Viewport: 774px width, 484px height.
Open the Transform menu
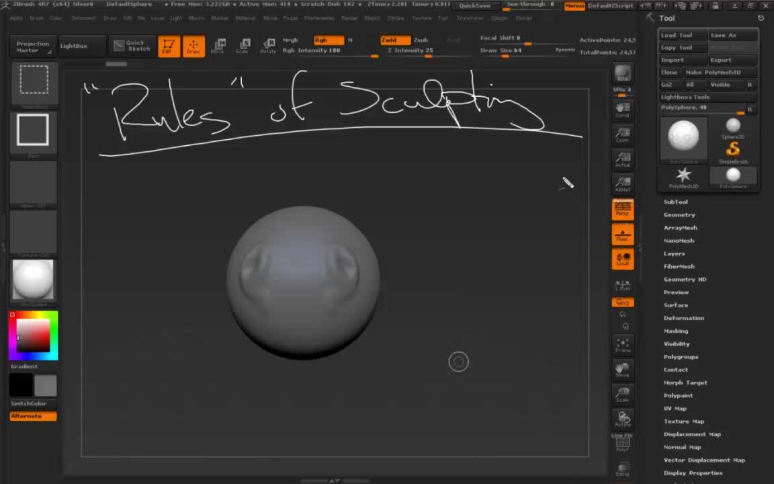click(470, 18)
